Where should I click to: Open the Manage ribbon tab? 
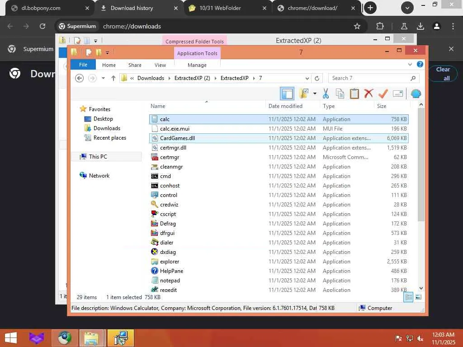pyautogui.click(x=197, y=65)
